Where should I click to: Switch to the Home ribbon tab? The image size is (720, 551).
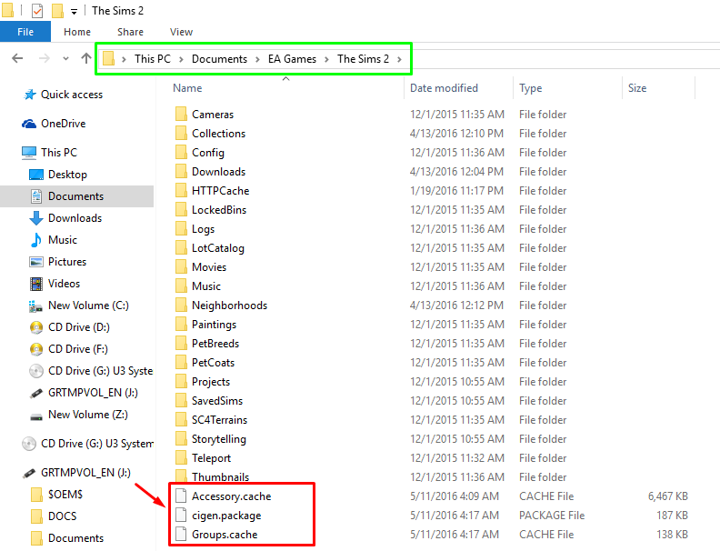(x=77, y=32)
